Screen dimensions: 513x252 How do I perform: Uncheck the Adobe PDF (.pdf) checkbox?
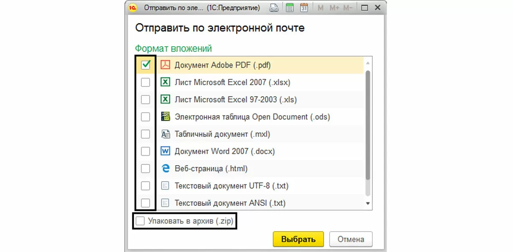tap(146, 65)
